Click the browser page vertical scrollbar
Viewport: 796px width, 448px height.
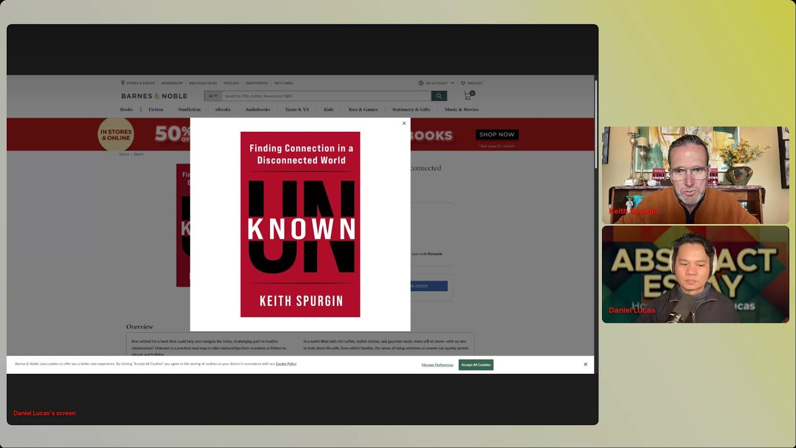point(596,124)
